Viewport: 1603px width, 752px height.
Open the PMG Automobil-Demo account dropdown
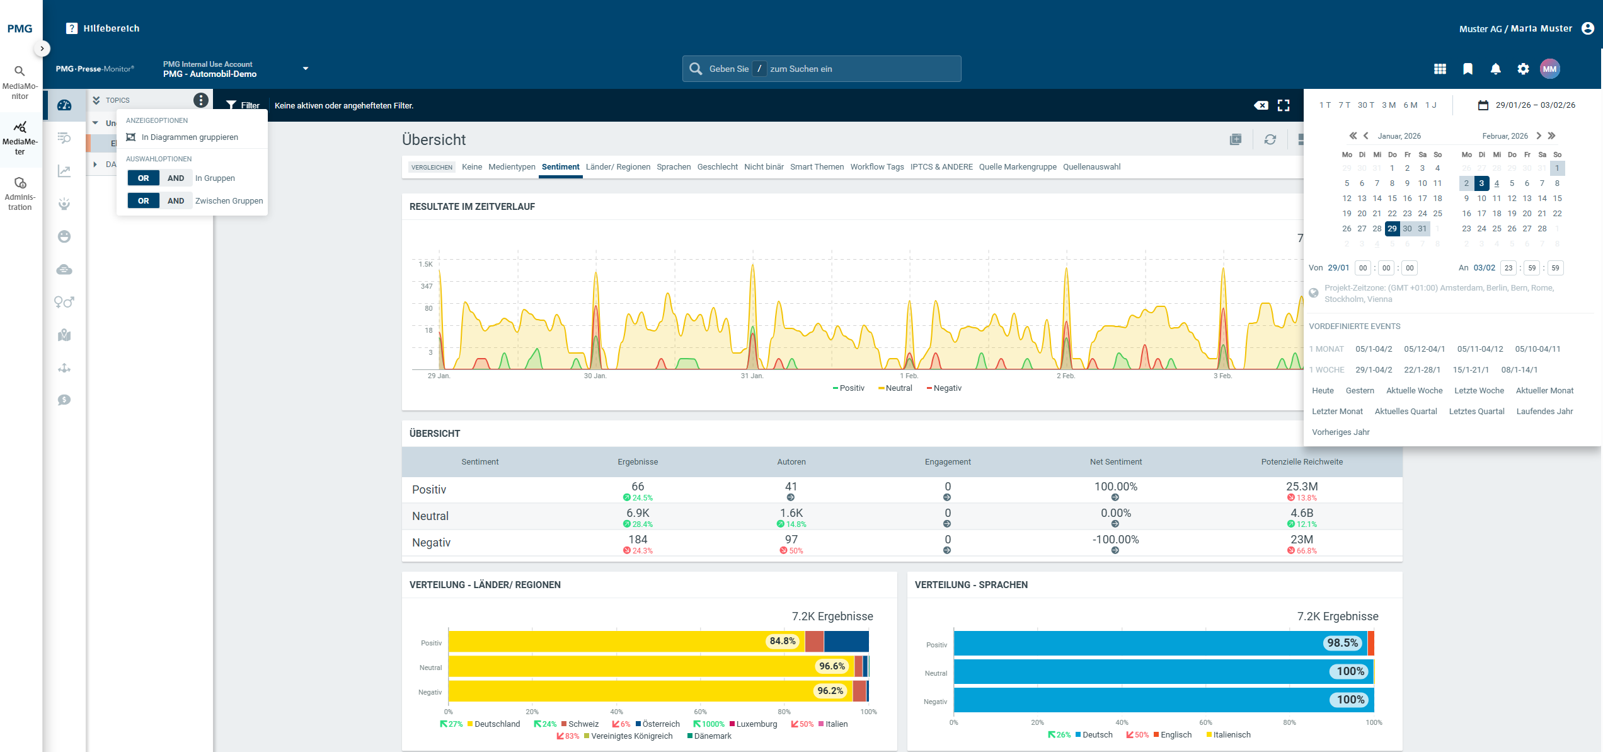(306, 69)
